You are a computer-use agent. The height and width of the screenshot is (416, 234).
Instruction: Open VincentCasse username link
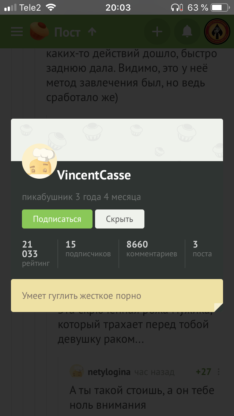(94, 175)
